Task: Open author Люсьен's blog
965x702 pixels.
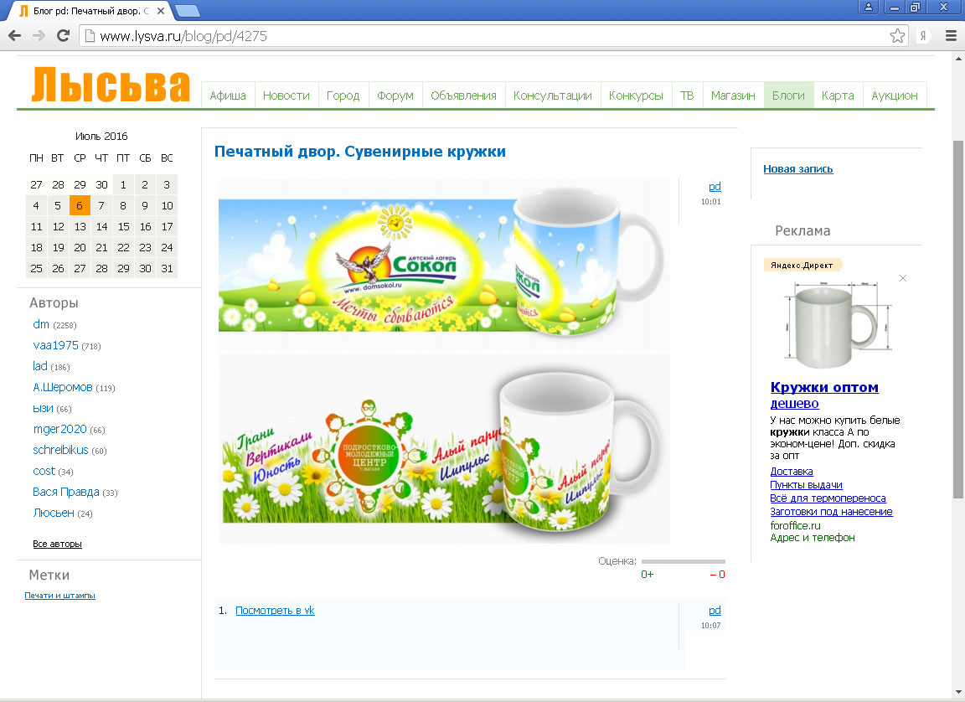Action: pos(54,513)
